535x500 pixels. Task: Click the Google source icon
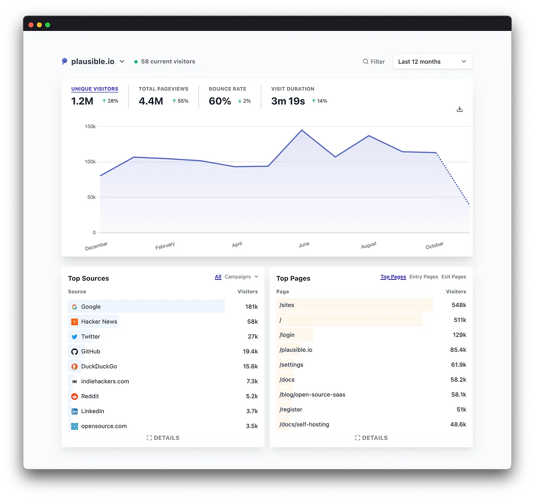74,306
